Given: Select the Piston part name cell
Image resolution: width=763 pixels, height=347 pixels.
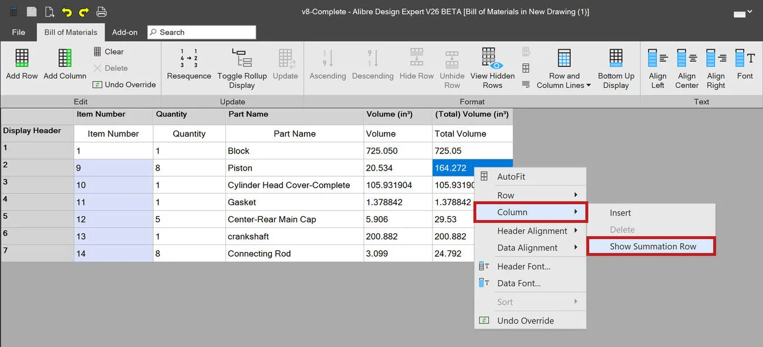Looking at the screenshot, I should click(295, 168).
